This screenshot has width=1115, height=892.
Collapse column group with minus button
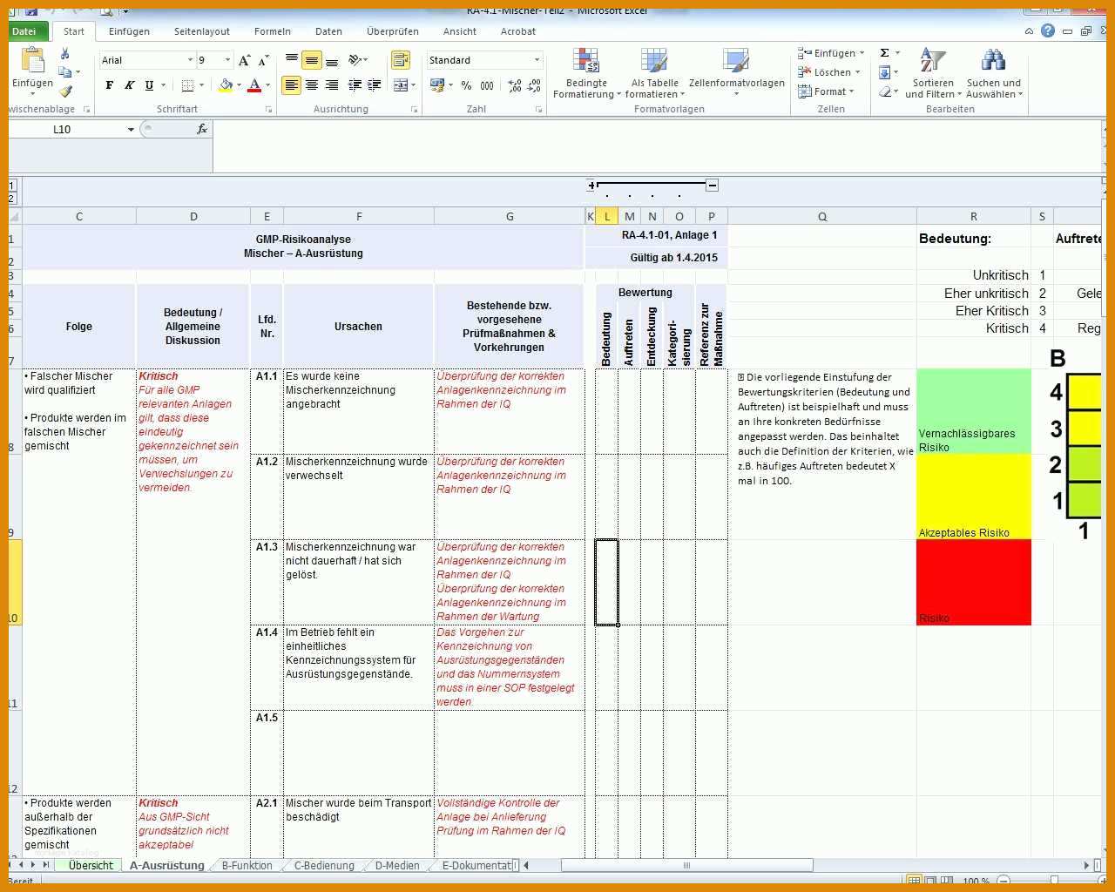pos(713,185)
